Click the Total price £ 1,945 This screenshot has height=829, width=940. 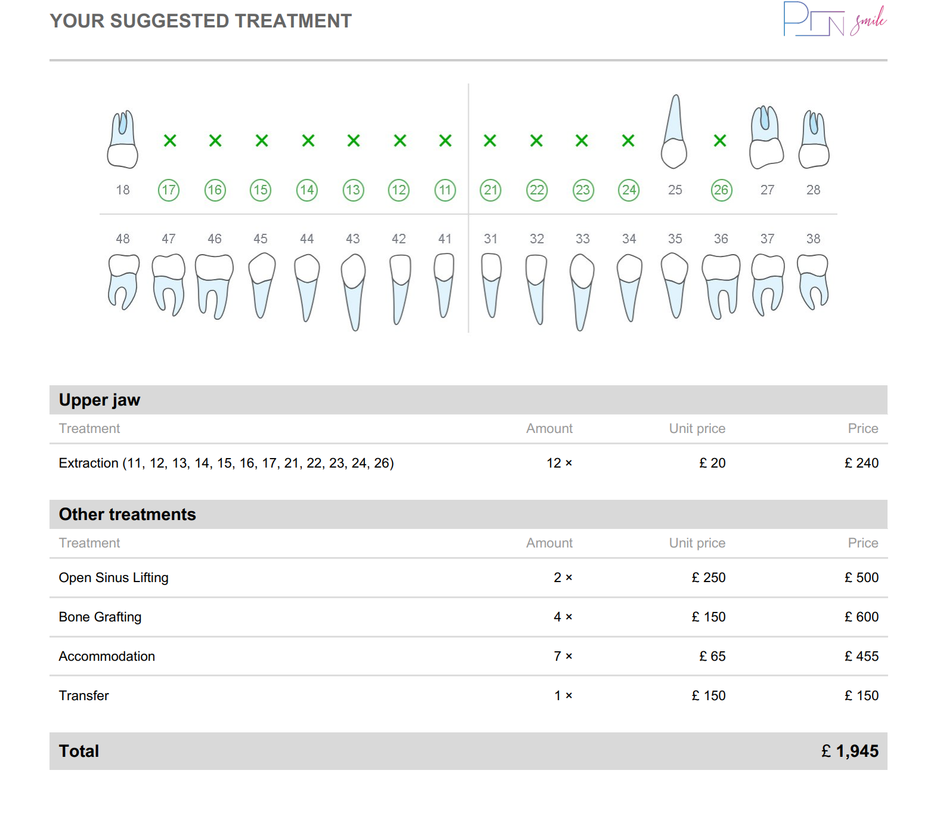click(x=849, y=751)
